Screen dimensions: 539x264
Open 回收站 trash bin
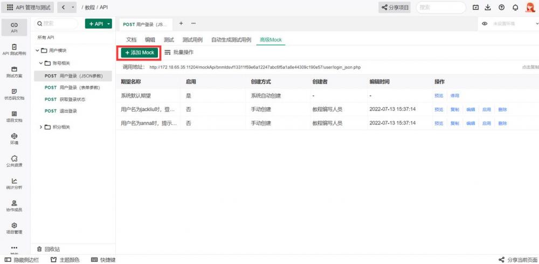coord(49,249)
